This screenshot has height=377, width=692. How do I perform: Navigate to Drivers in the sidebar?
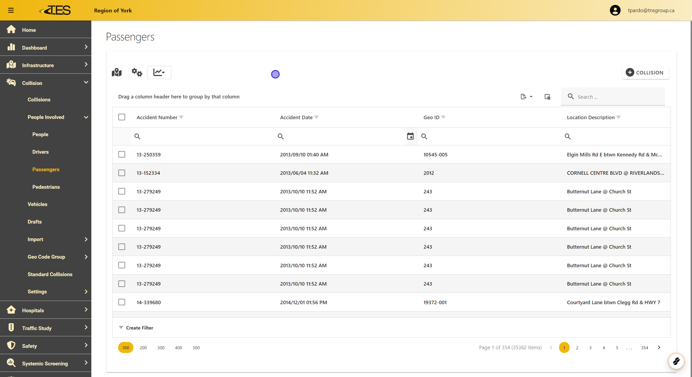[x=41, y=152]
